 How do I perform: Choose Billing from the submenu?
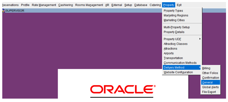point(206,68)
